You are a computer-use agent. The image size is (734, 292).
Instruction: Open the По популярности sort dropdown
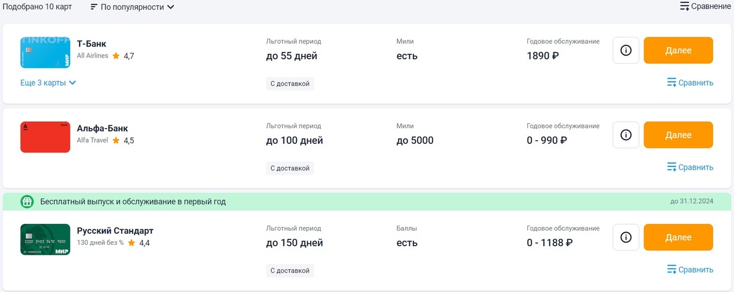132,7
